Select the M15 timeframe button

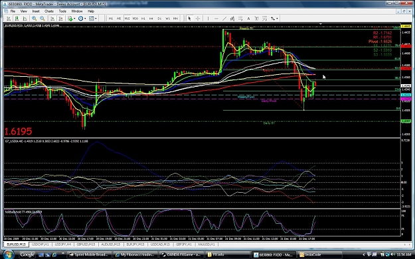pos(127,19)
